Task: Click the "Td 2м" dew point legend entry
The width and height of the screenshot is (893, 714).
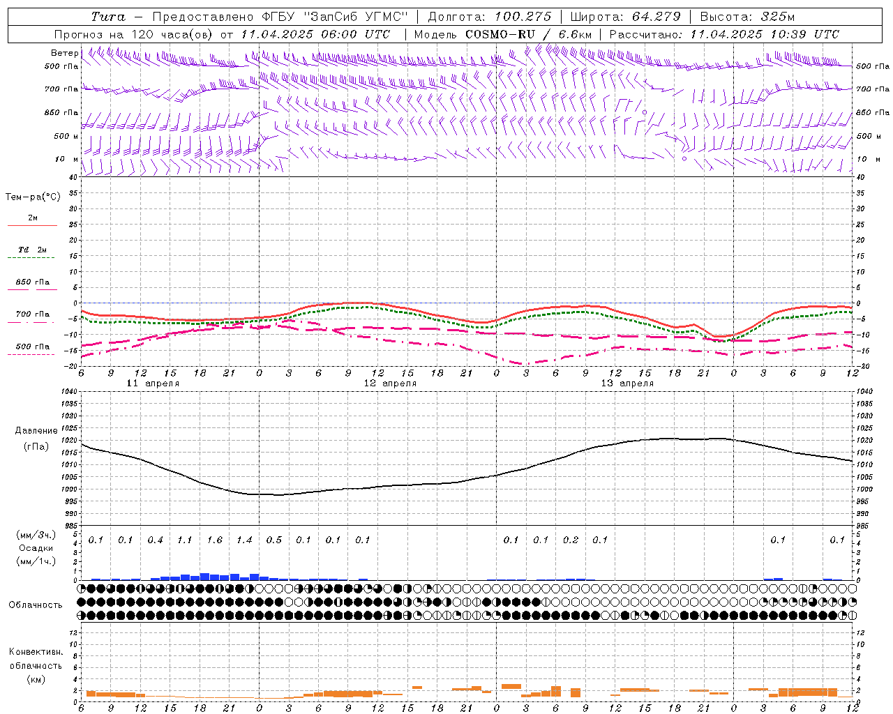Action: point(32,250)
